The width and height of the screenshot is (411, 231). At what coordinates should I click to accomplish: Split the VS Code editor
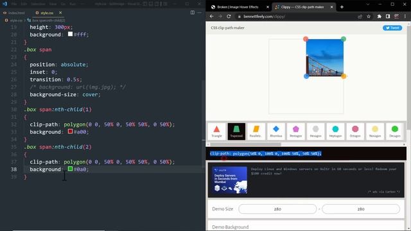tap(193, 13)
